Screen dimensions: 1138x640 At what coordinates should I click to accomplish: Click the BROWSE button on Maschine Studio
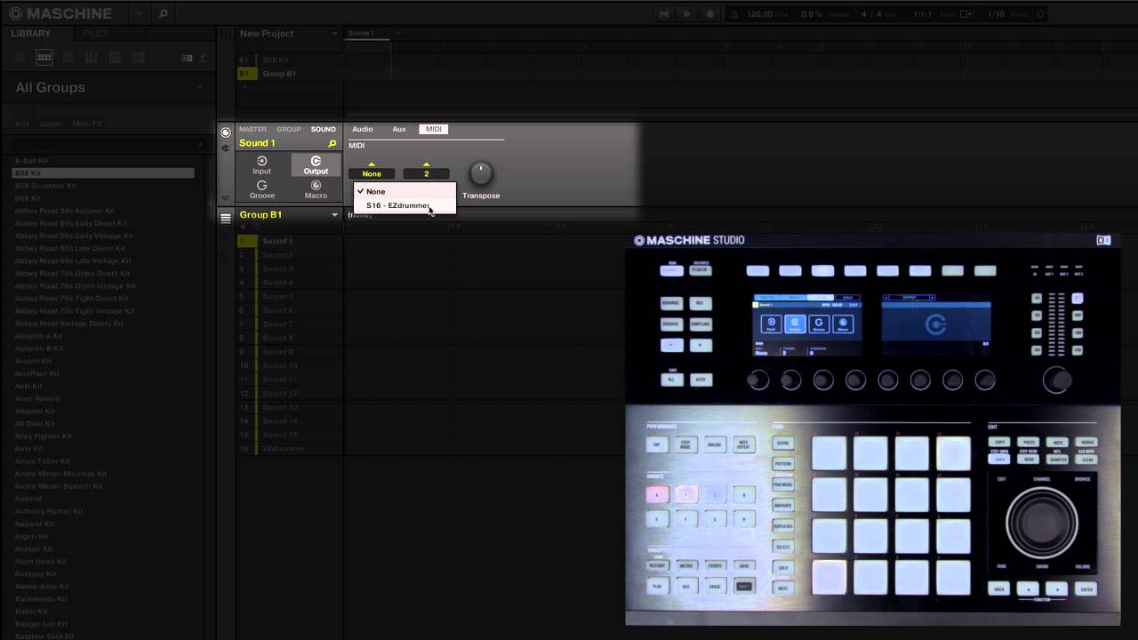click(x=671, y=324)
